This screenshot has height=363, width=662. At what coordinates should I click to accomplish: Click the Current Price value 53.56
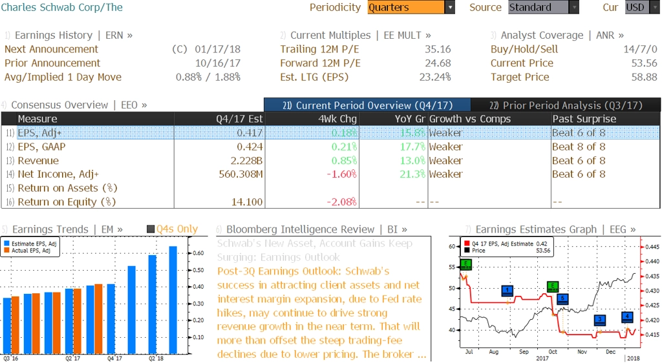click(645, 63)
